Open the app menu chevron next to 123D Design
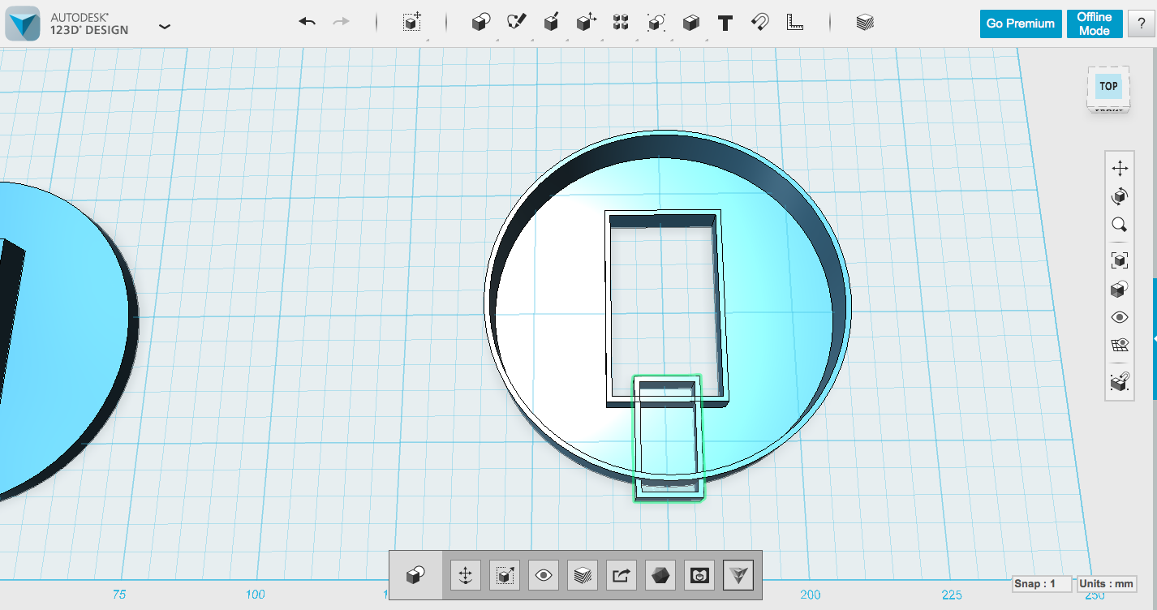The width and height of the screenshot is (1157, 610). coord(165,26)
